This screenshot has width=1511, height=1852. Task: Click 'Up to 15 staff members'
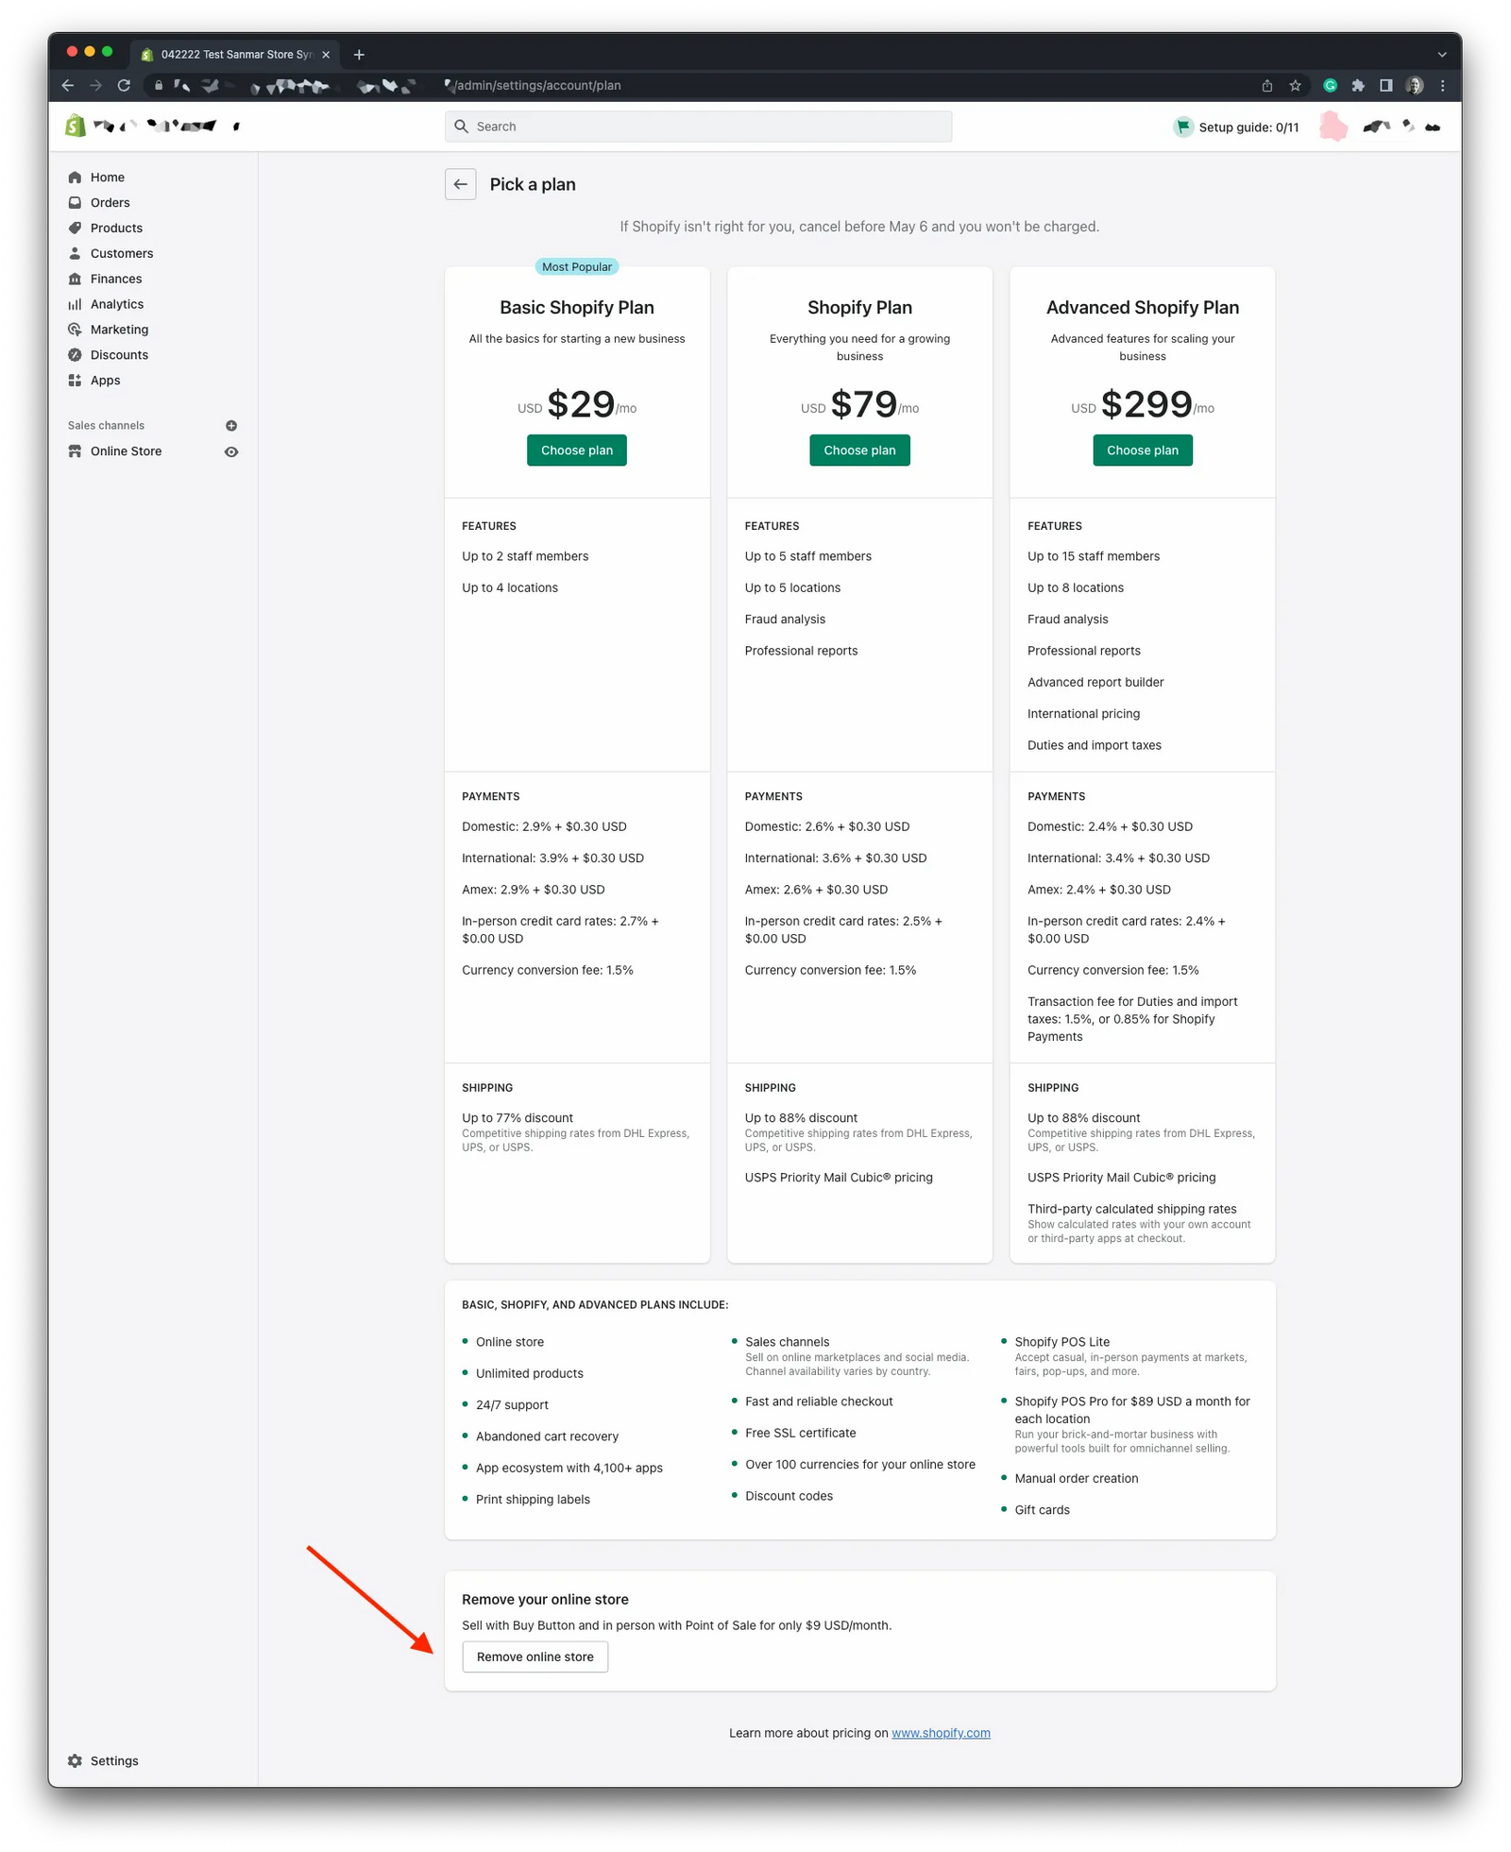coord(1093,556)
